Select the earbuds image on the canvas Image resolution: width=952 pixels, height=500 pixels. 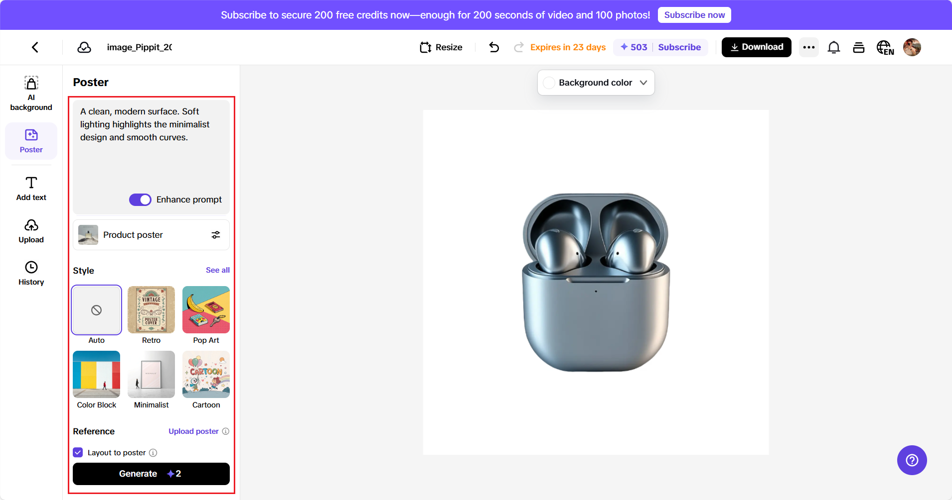click(x=596, y=282)
